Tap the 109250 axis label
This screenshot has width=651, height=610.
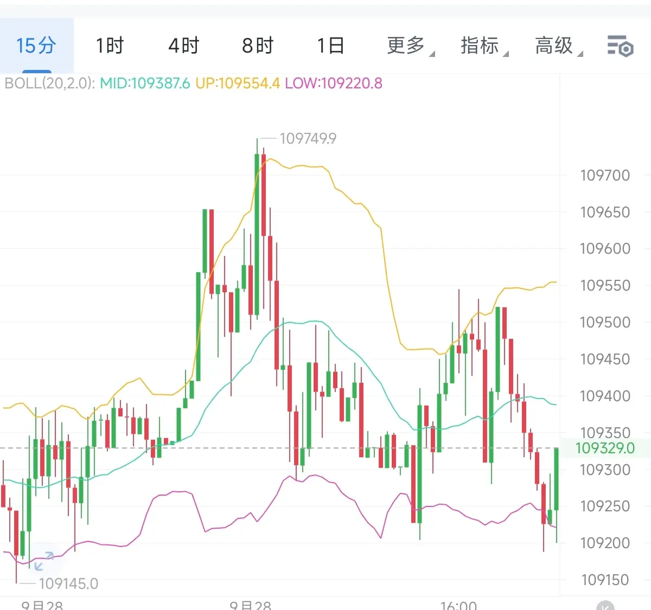click(605, 506)
